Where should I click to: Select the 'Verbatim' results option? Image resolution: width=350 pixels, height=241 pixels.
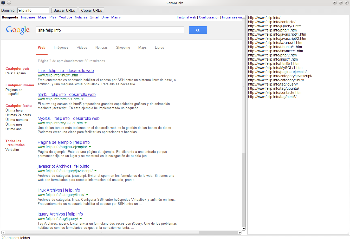coord(12,150)
